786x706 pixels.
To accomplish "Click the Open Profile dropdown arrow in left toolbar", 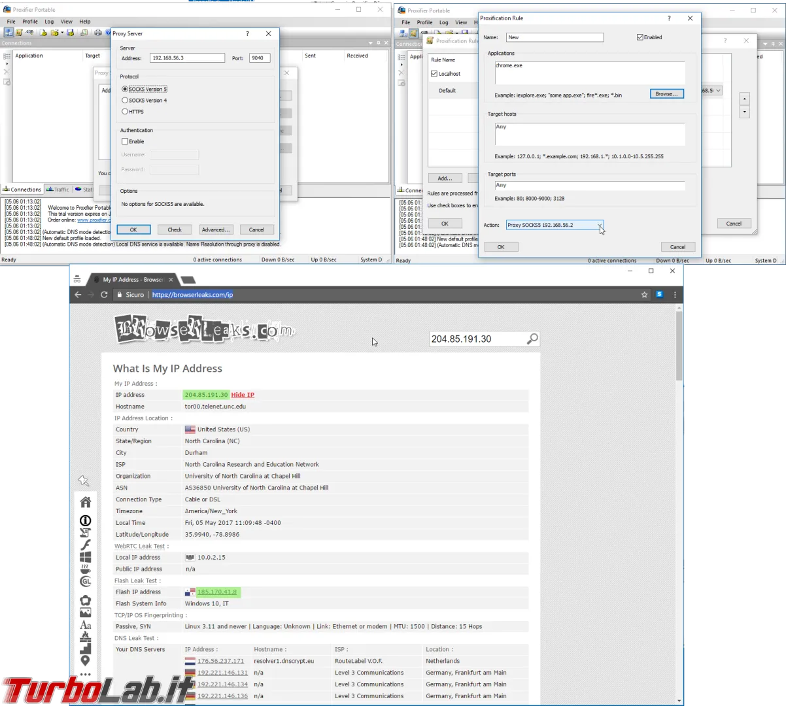I will coord(62,33).
